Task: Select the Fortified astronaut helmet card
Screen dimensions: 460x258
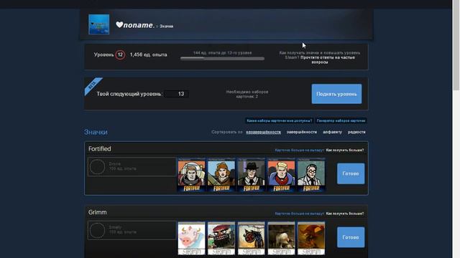Action: pyautogui.click(x=191, y=175)
